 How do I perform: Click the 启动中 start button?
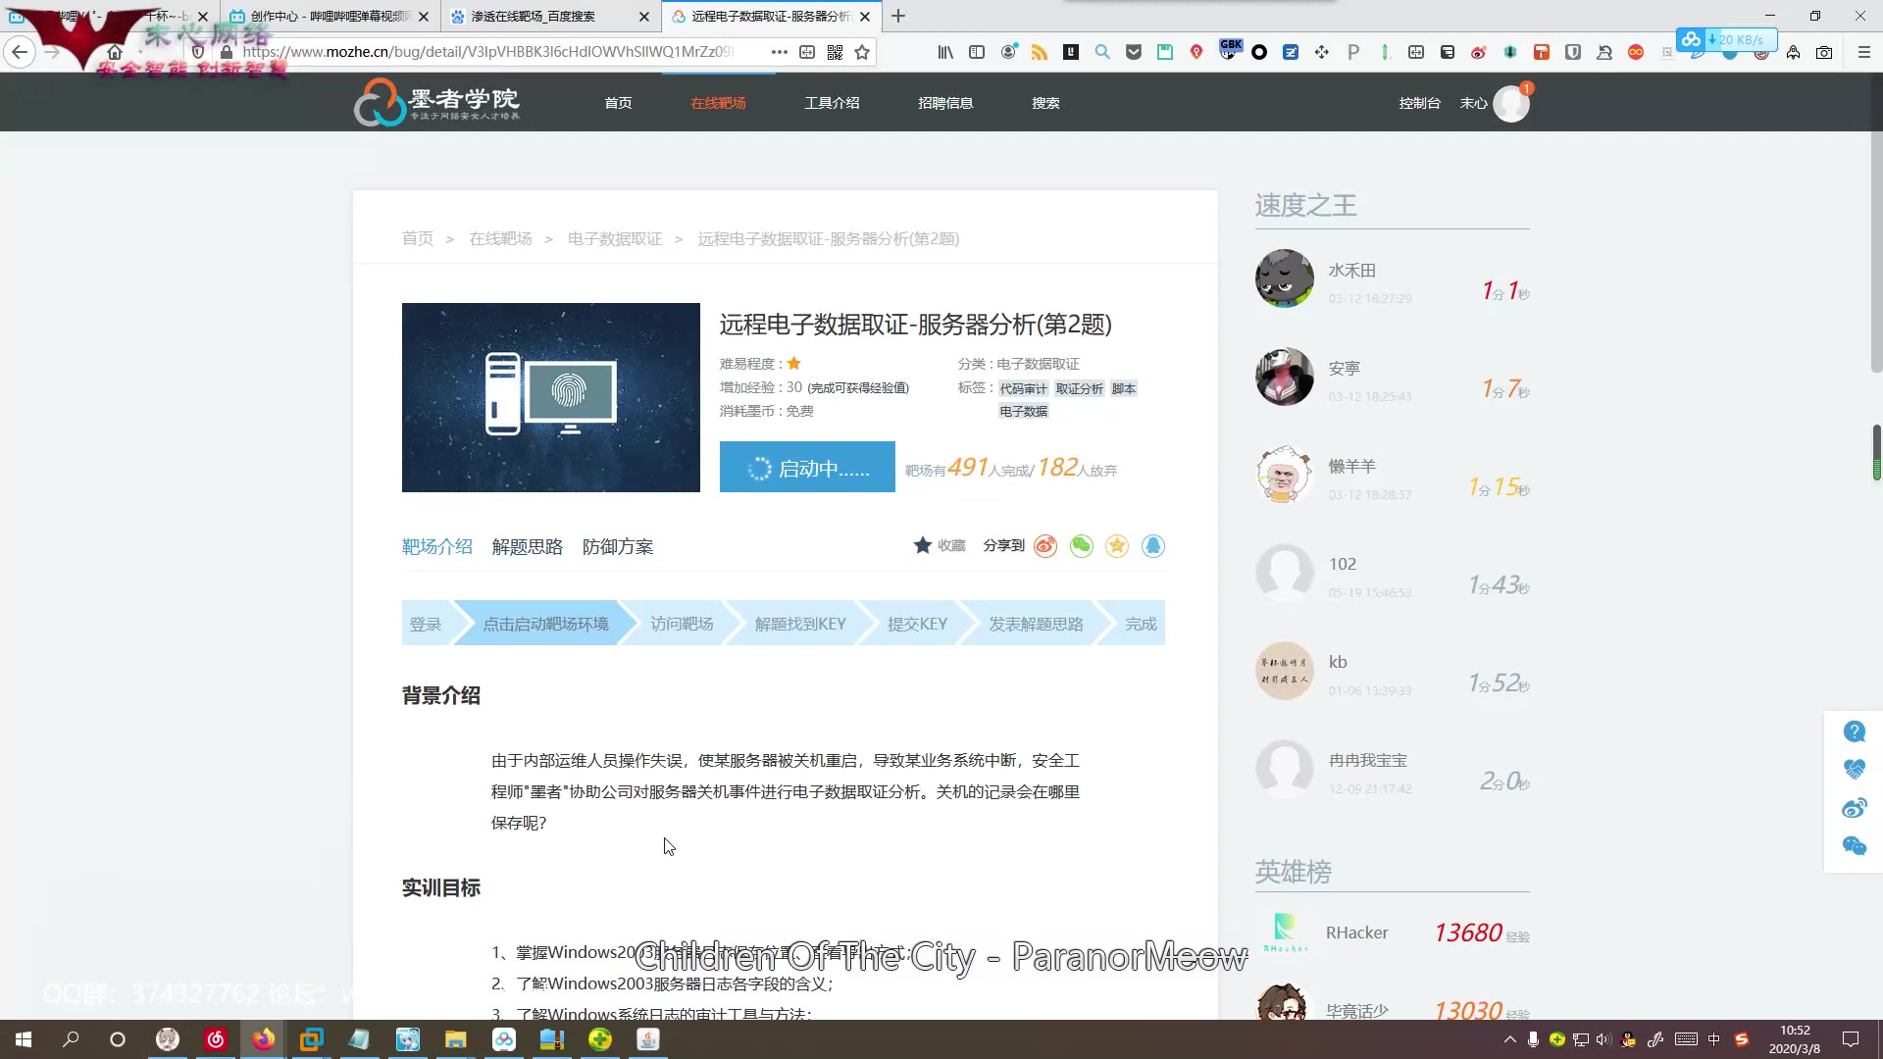point(806,467)
